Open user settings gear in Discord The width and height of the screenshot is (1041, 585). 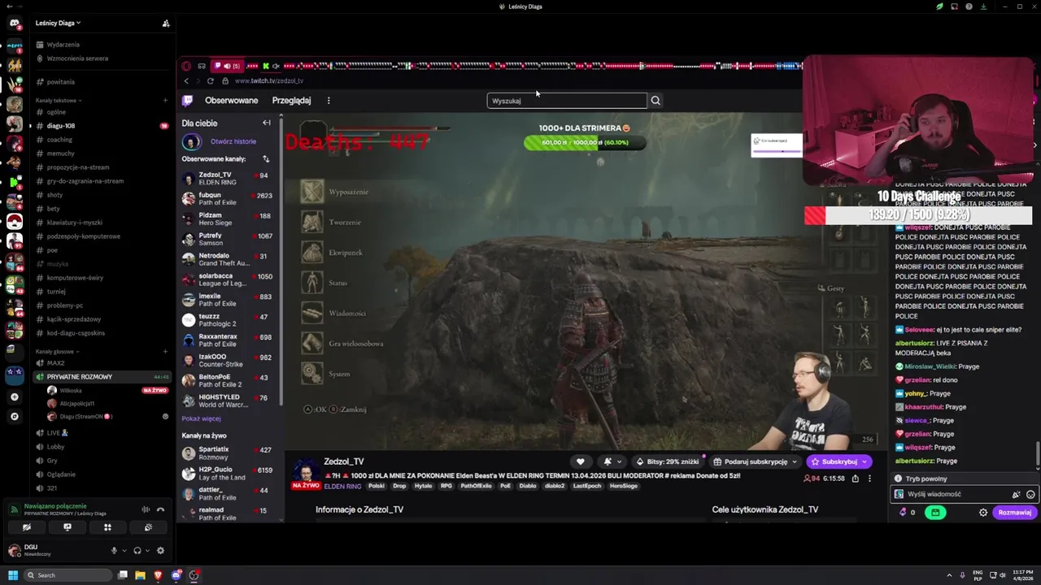(x=160, y=551)
